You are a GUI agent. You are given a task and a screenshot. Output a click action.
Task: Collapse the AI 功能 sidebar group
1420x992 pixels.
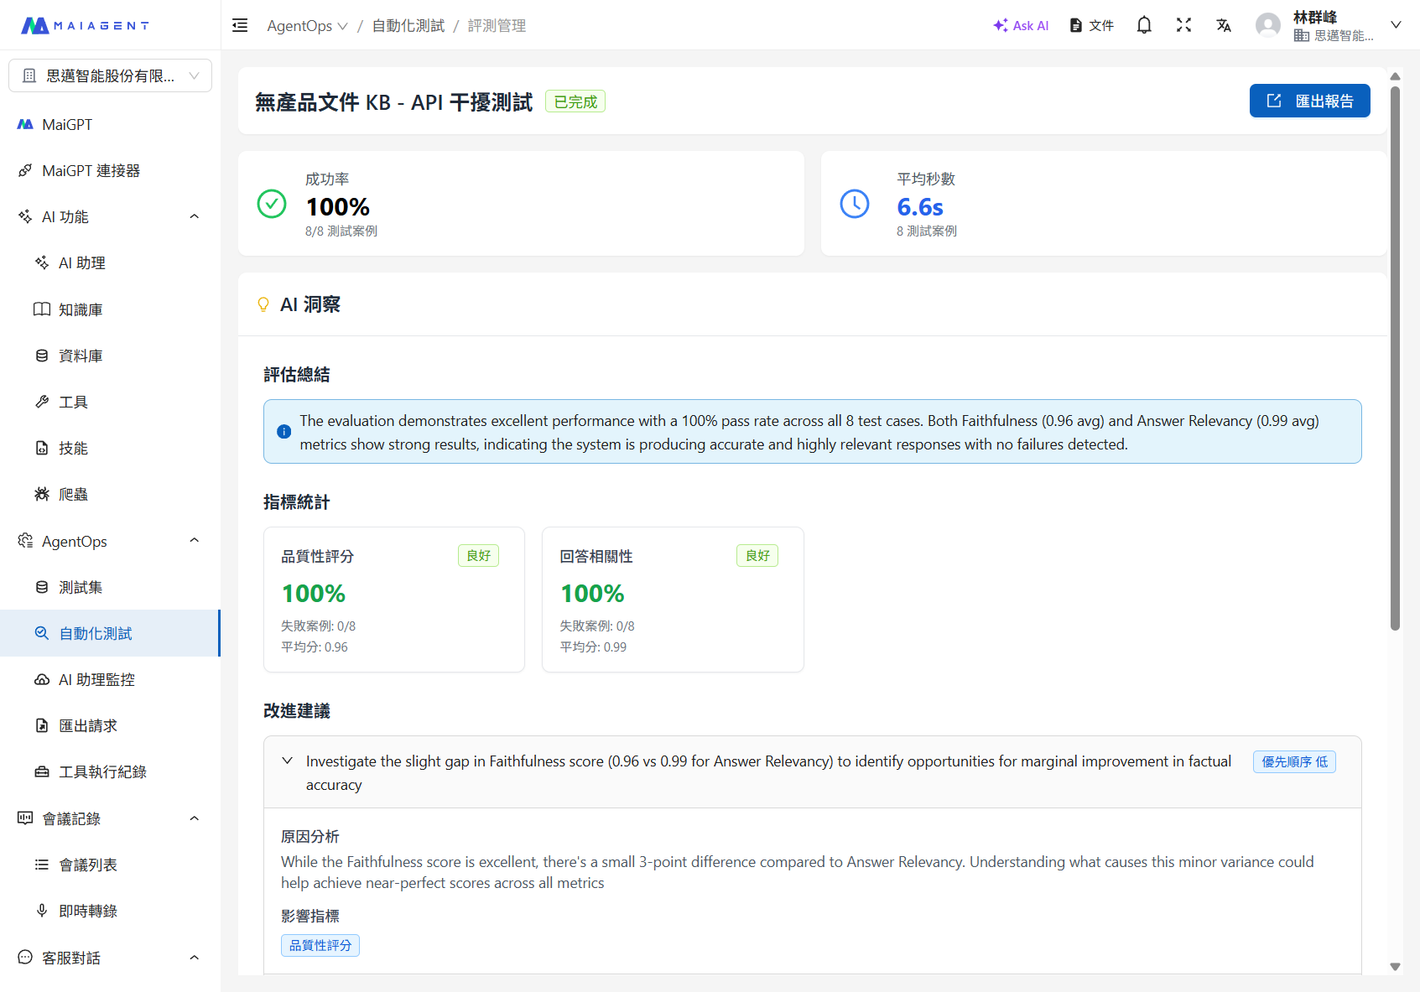tap(195, 216)
